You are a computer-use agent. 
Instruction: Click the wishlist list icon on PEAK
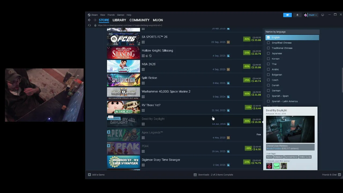(x=109, y=146)
